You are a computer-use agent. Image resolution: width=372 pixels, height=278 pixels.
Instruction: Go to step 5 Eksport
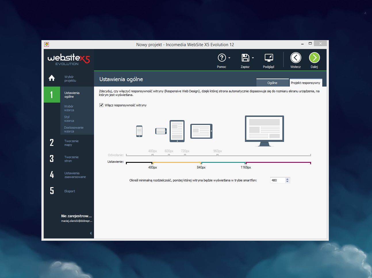click(x=69, y=191)
